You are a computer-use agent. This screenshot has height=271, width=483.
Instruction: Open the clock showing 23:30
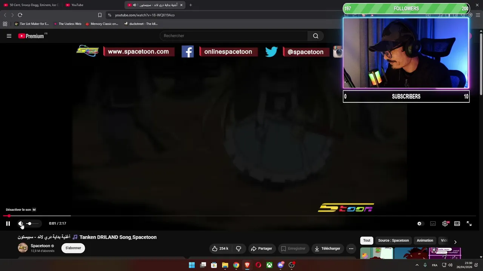tap(464, 265)
